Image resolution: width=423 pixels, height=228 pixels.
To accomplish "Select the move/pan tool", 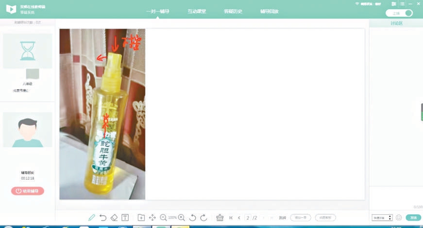I will pos(152,218).
